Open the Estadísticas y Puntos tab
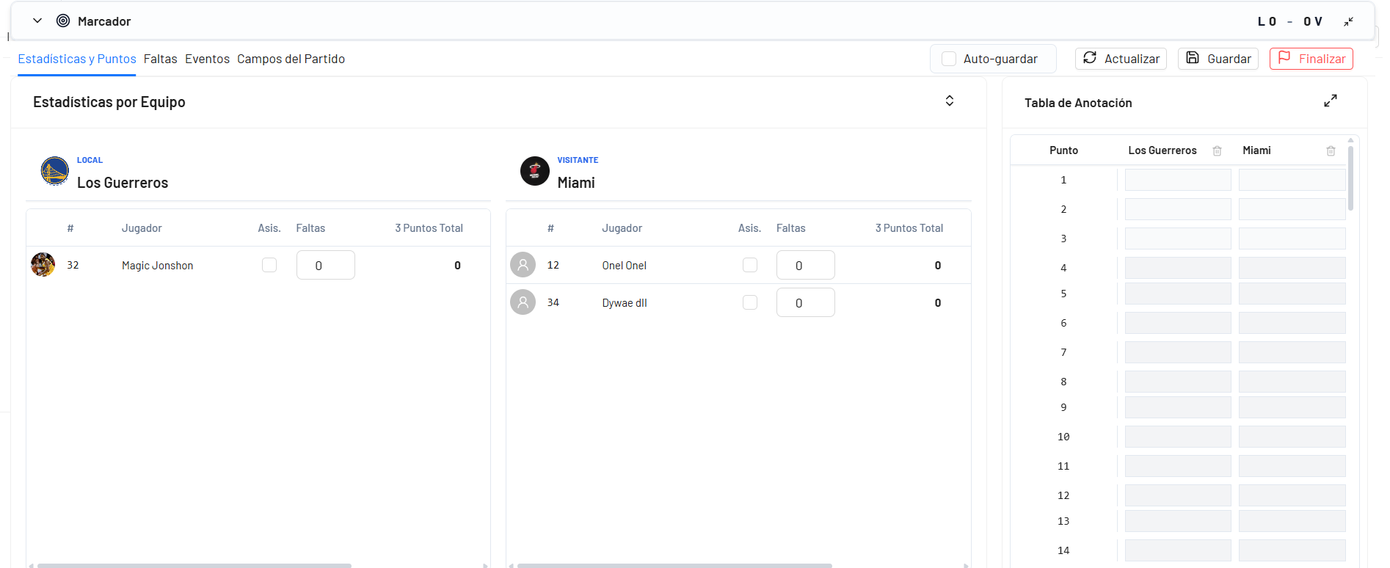Image resolution: width=1390 pixels, height=568 pixels. (x=77, y=59)
